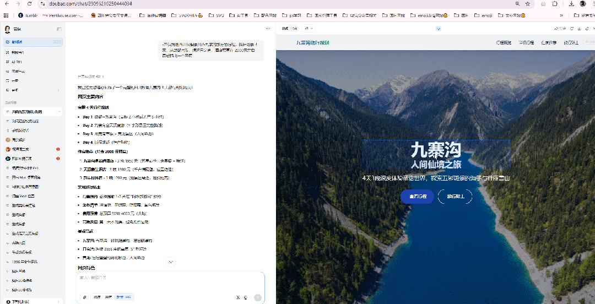Image resolution: width=595 pixels, height=304 pixels.
Task: Click the 九寨沟旅行规划 site logo
Action: pos(313,42)
